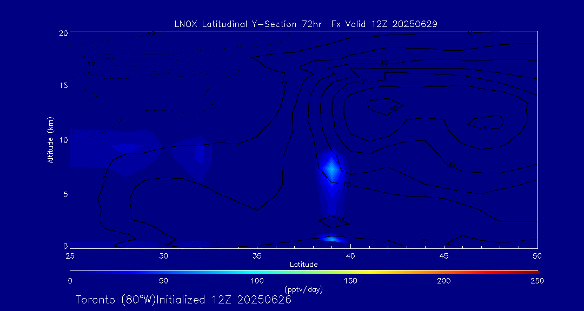Image resolution: width=584 pixels, height=311 pixels.
Task: Click the "0" contour label at the plot's top right
Action: (x=470, y=33)
